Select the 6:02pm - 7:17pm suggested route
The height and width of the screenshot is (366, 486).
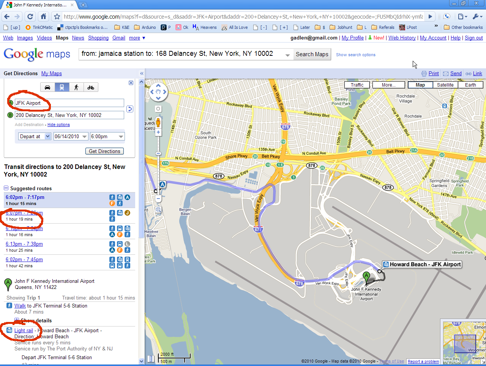[x=69, y=200]
